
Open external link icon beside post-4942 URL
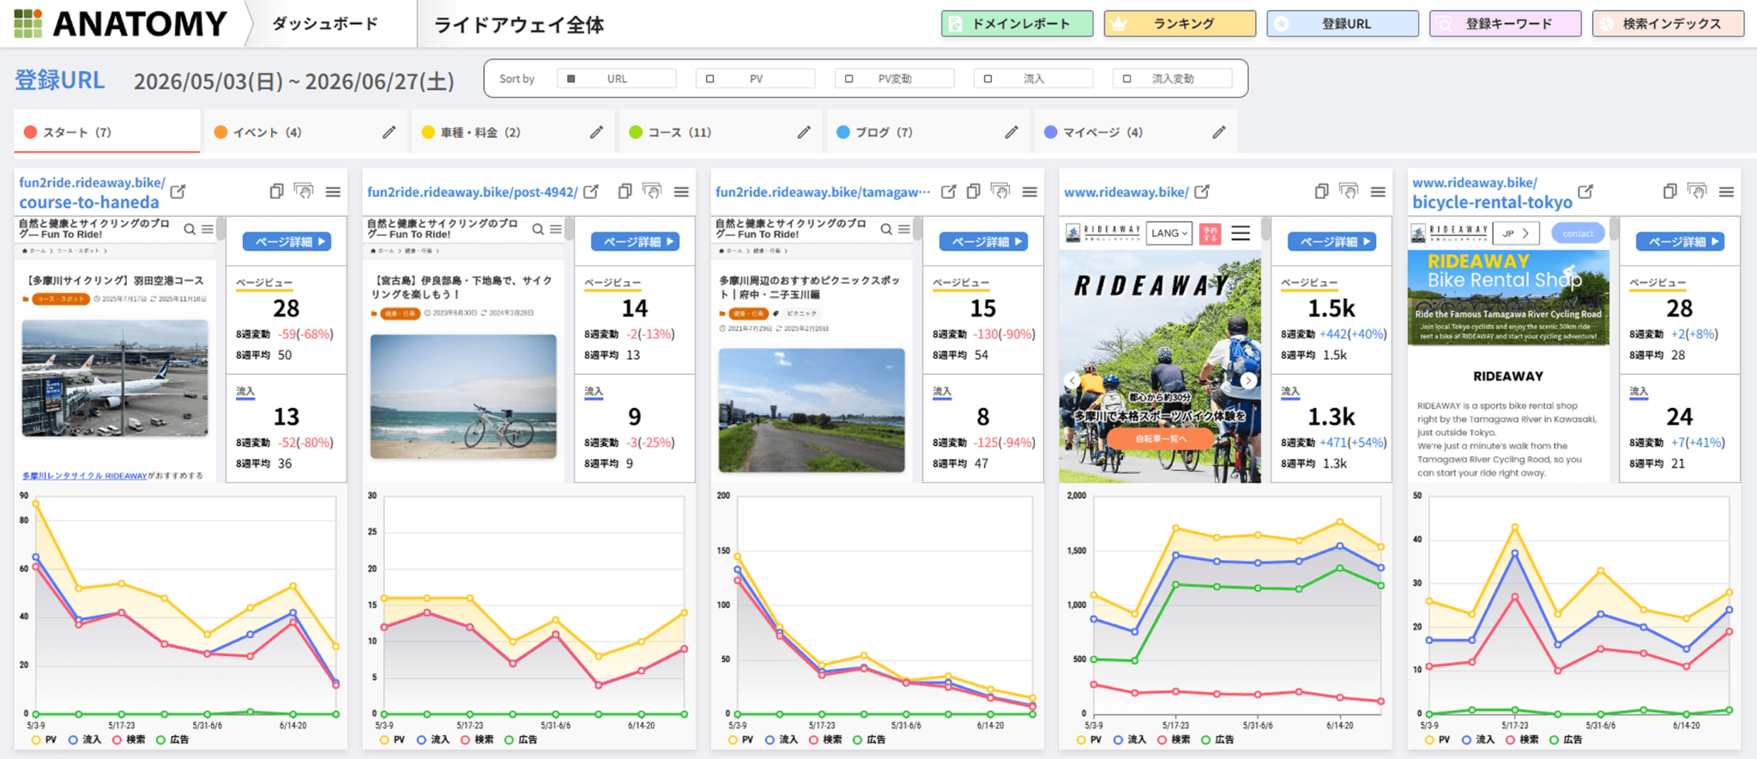coord(591,191)
